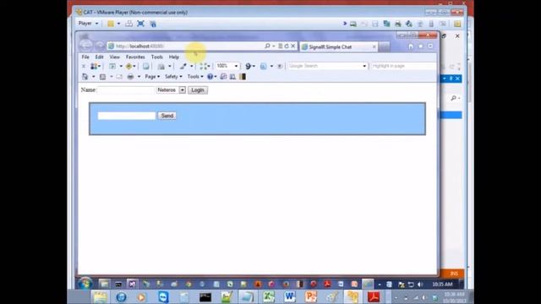This screenshot has height=304, width=541.
Task: Click the VMware printer device icon
Action: click(398, 24)
